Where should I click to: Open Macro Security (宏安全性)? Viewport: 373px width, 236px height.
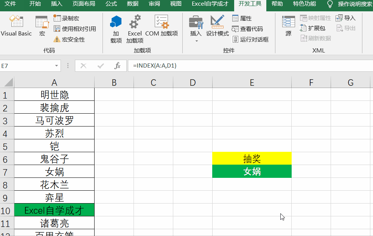[69, 39]
